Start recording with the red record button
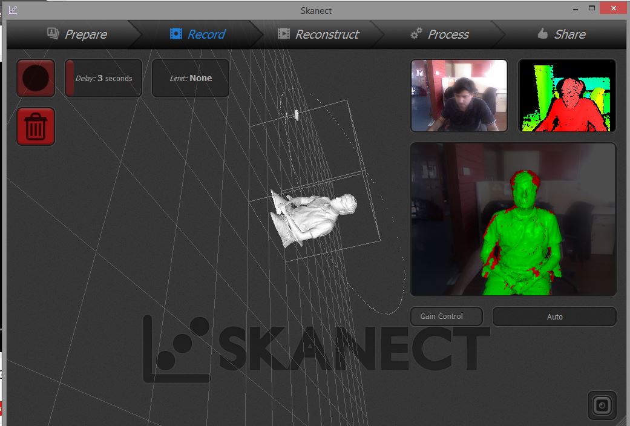Viewport: 630px width, 426px height. pos(36,78)
